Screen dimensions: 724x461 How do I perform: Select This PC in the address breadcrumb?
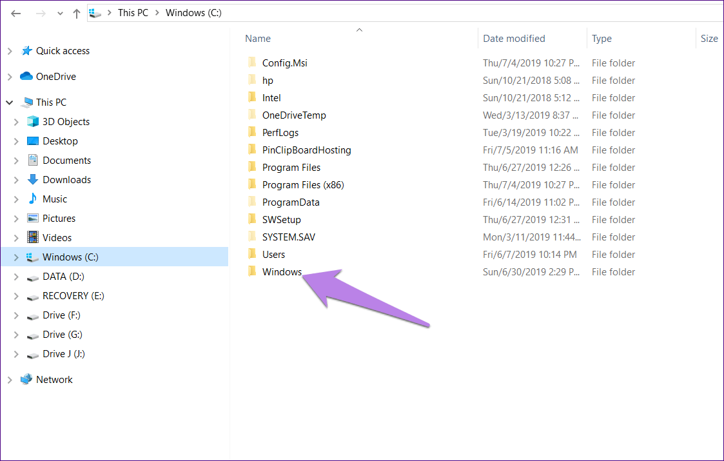pyautogui.click(x=133, y=13)
